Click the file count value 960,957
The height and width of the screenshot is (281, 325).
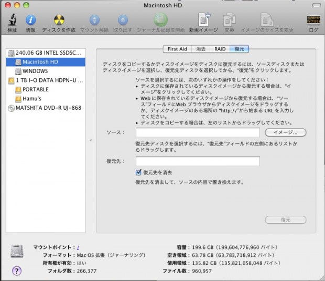[x=202, y=271]
